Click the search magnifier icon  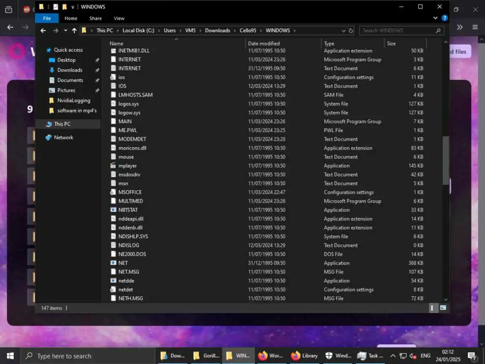click(x=438, y=30)
